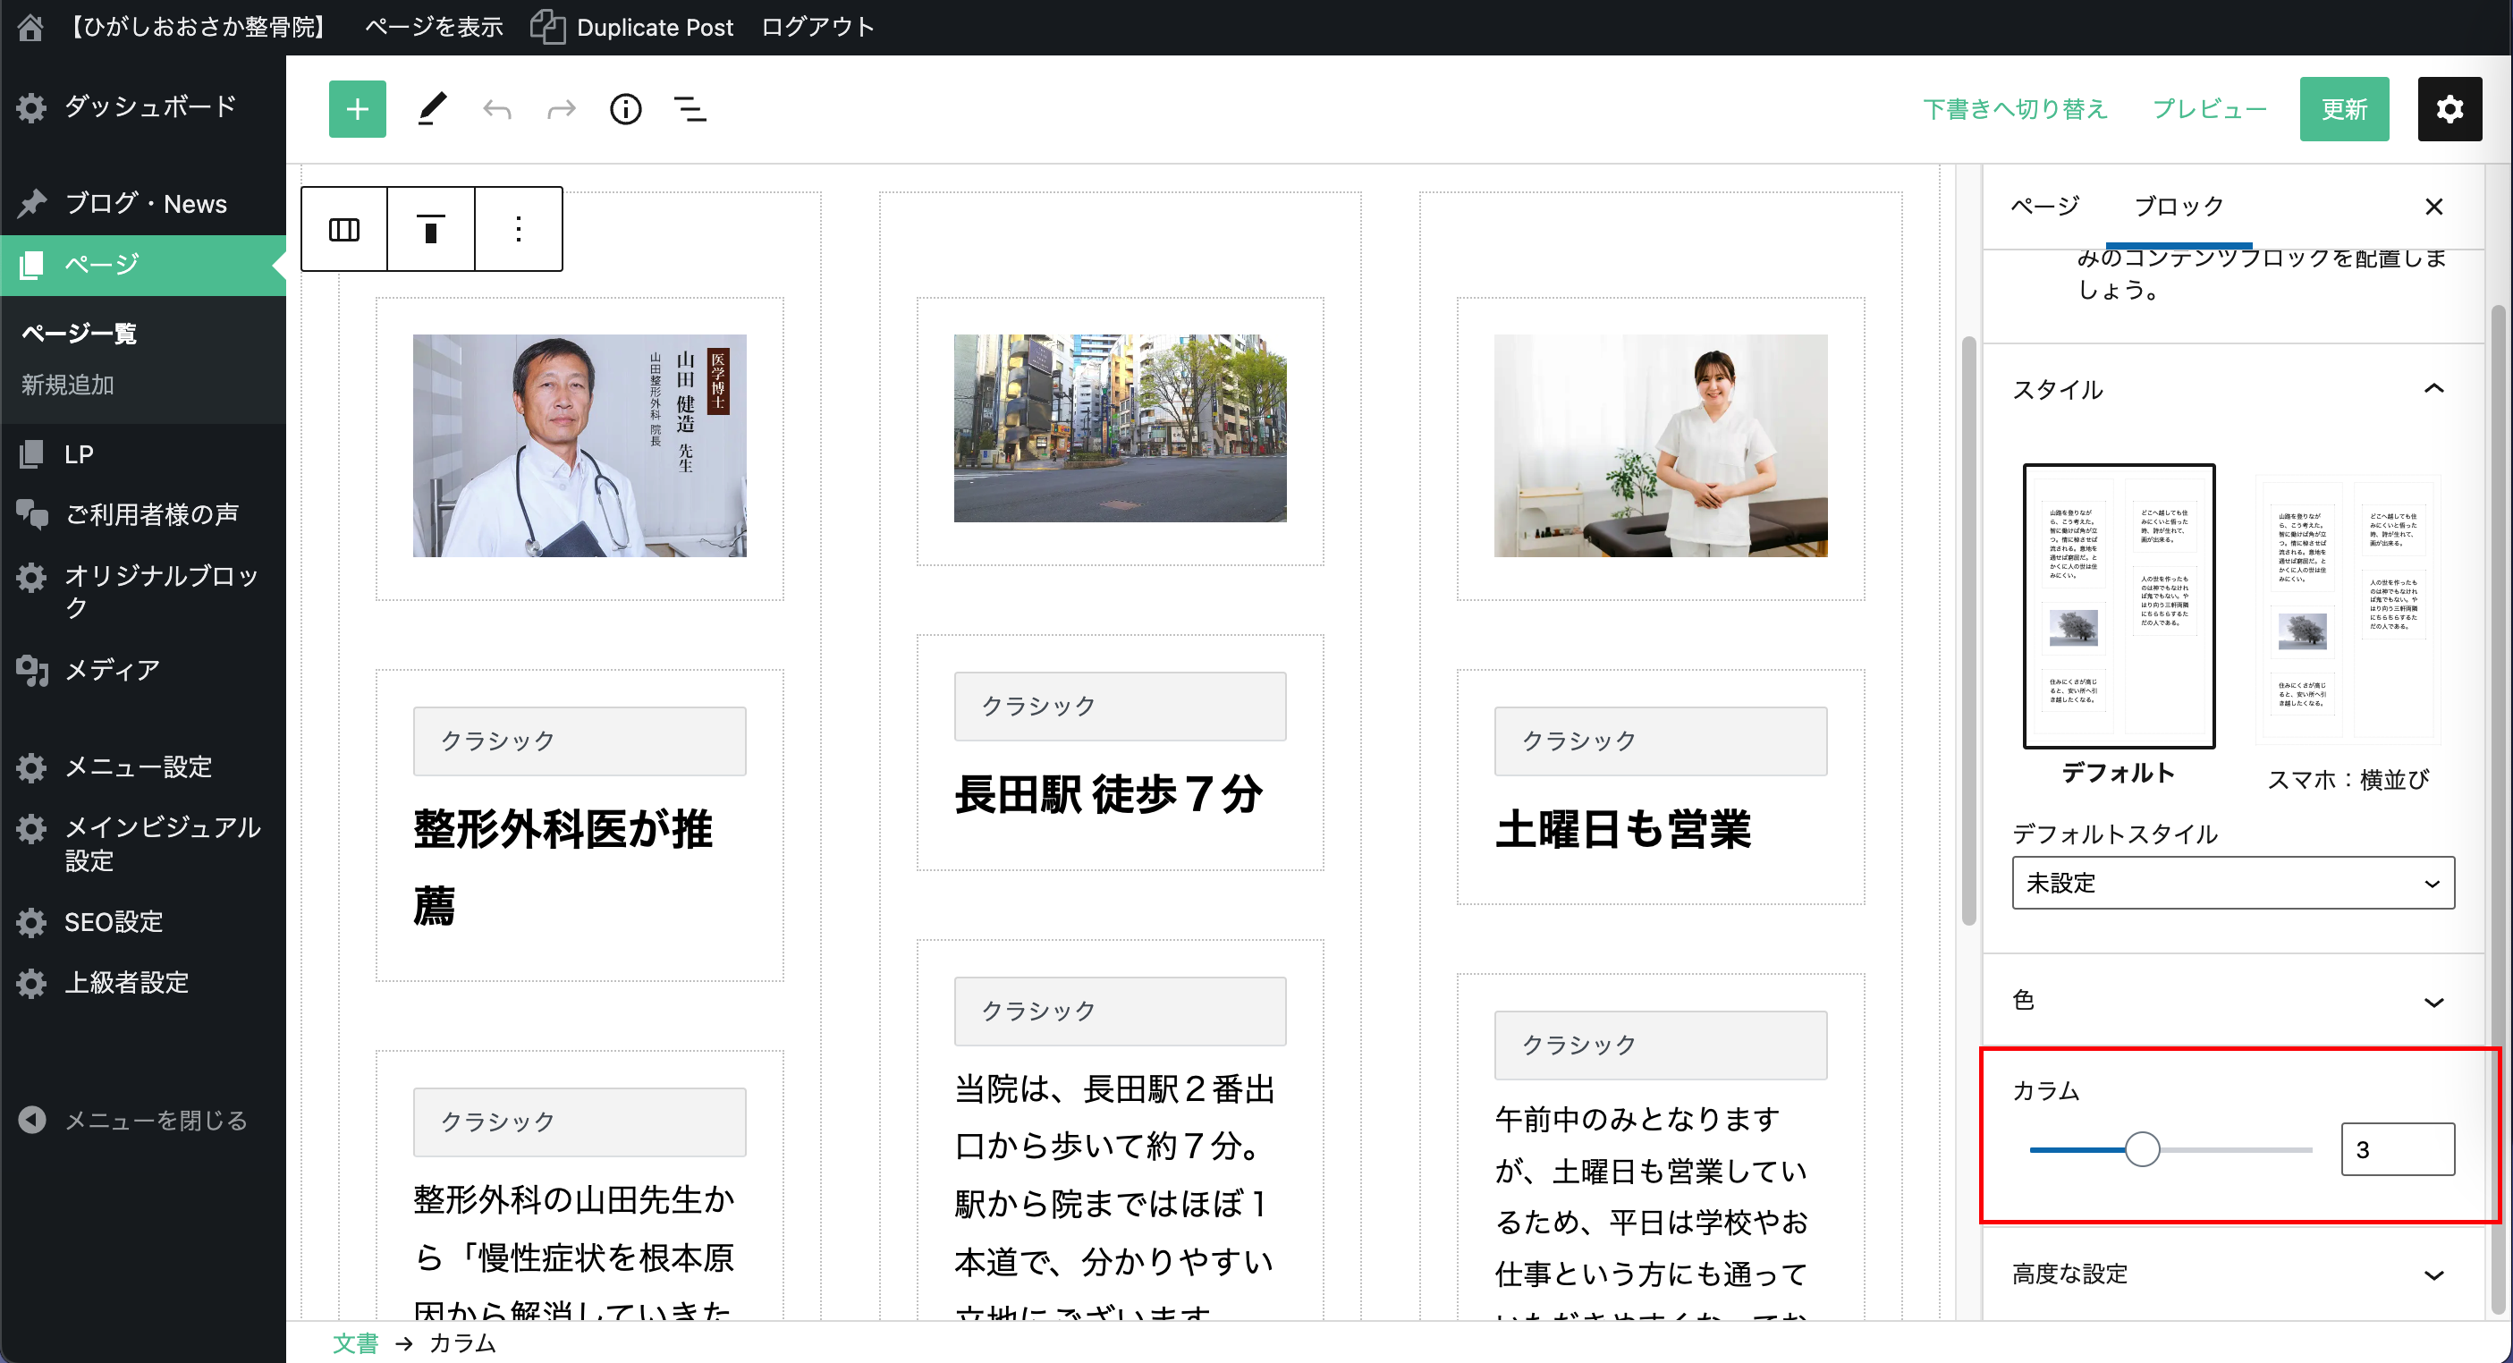Click the columns block type icon
The width and height of the screenshot is (2513, 1363).
(344, 229)
